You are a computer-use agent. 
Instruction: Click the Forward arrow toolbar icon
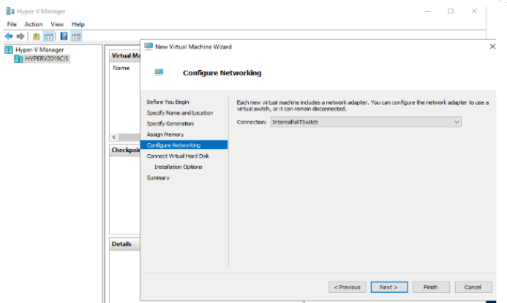click(20, 37)
